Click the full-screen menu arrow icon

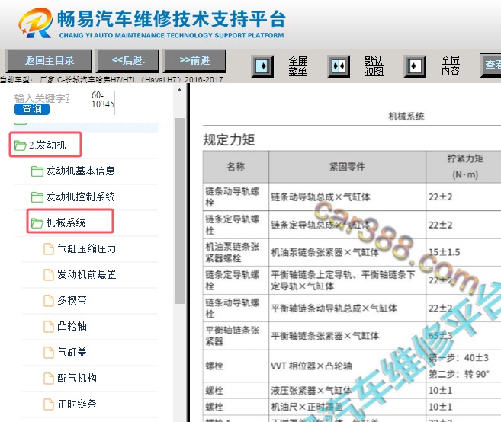[262, 66]
